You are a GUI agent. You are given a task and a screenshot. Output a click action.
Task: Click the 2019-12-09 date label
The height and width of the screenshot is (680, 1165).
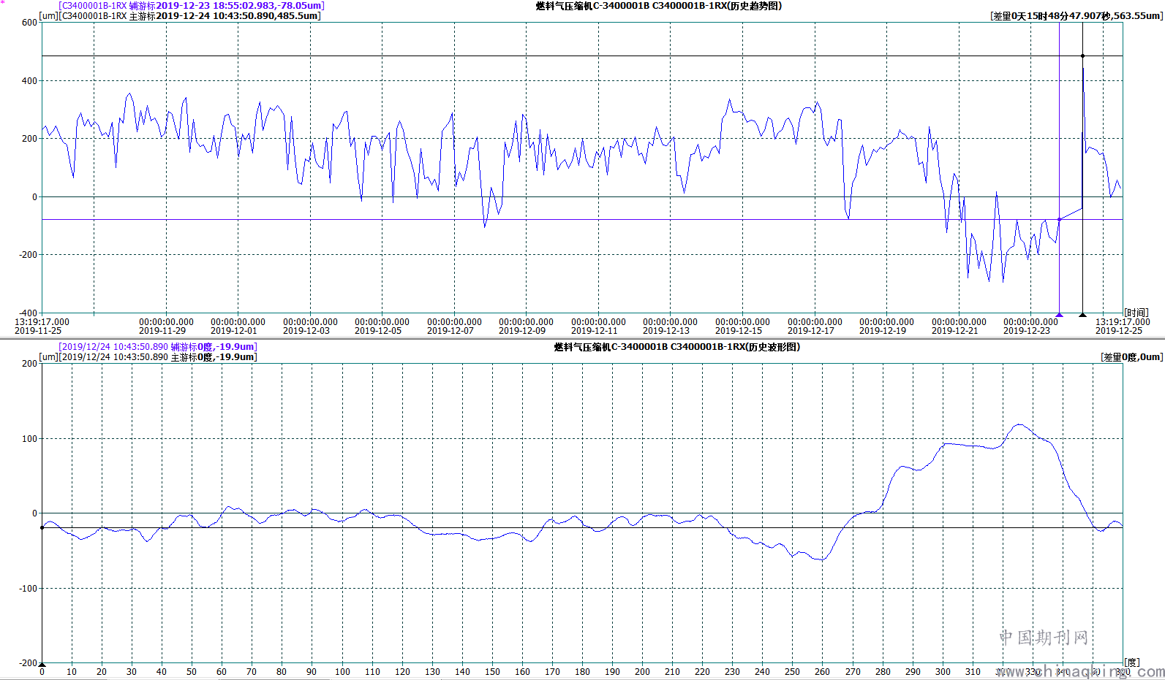tap(522, 331)
